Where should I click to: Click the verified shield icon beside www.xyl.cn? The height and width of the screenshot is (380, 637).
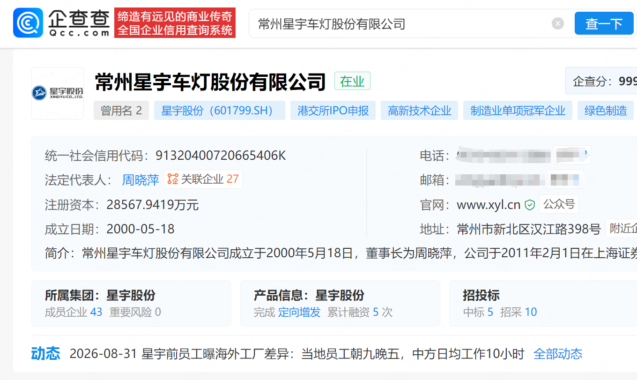pyautogui.click(x=530, y=205)
